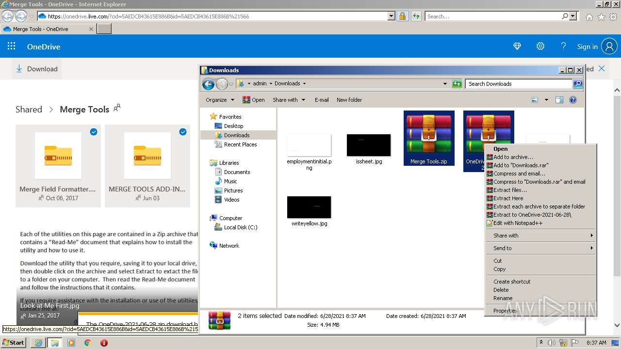Image resolution: width=621 pixels, height=349 pixels.
Task: Uncheck the MERGE TOOLS ADD-IN file checkbox
Action: 183,132
